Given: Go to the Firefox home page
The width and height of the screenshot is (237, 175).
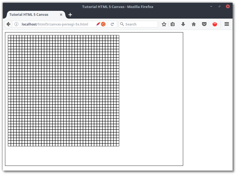Looking at the screenshot, I should 194,24.
